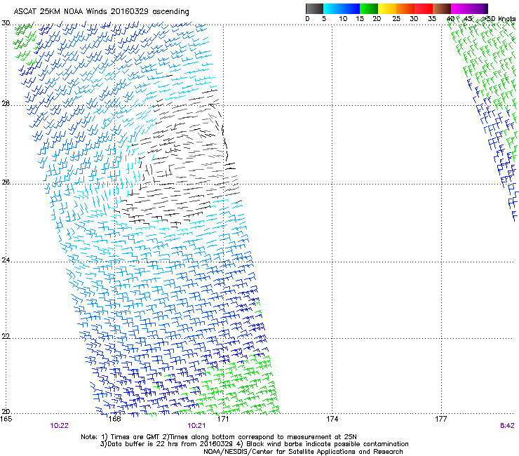519x456 pixels.
Task: Click the 28 latitude axis label
Action: tap(6, 104)
